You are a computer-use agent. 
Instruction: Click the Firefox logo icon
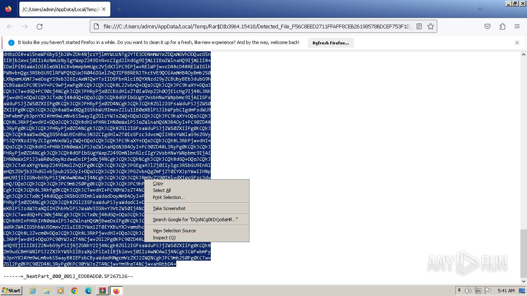(x=8, y=9)
